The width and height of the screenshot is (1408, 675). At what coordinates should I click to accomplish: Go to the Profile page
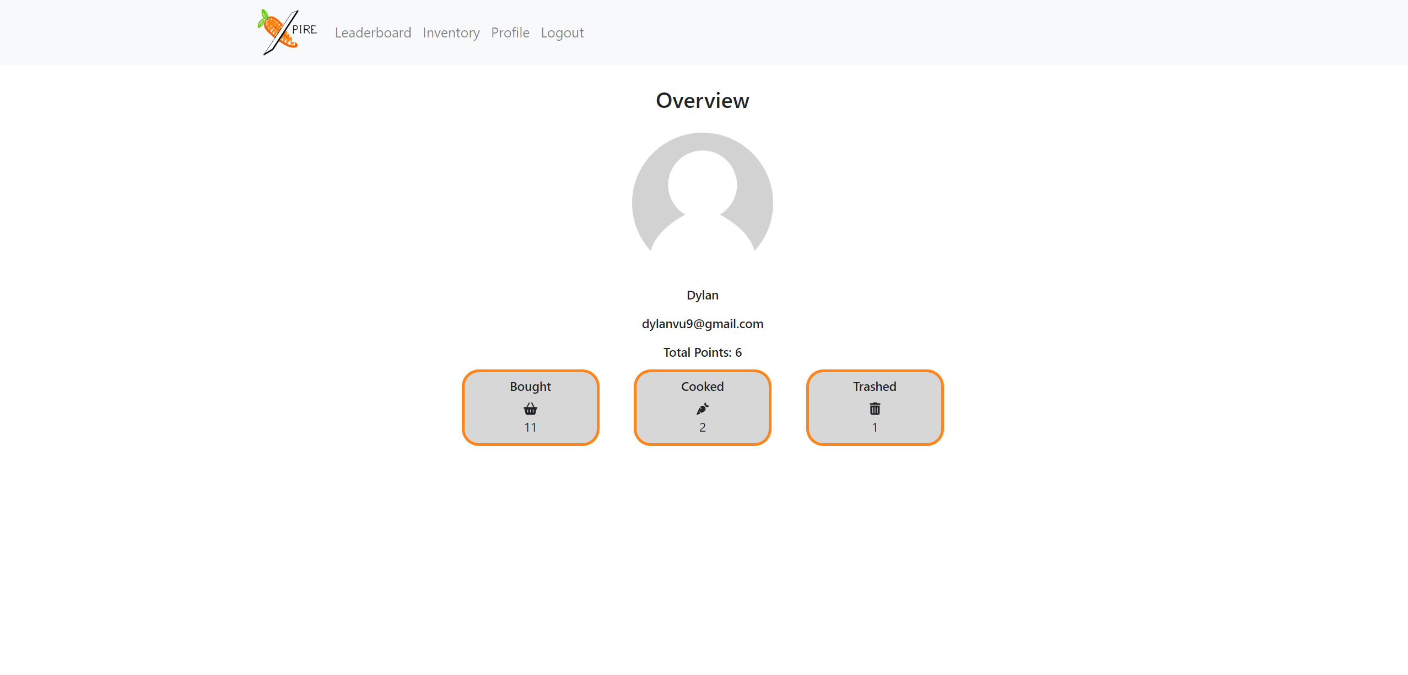(x=510, y=32)
